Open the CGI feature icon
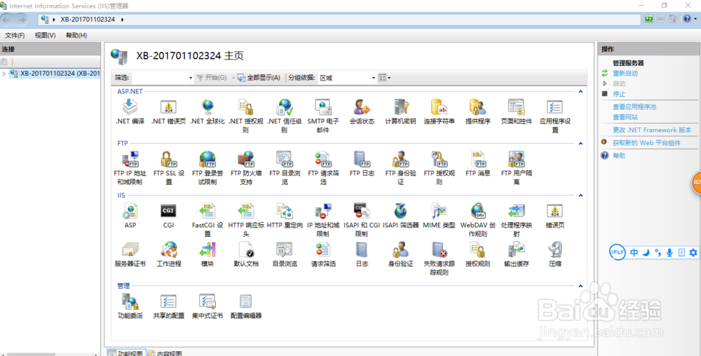 tap(168, 216)
